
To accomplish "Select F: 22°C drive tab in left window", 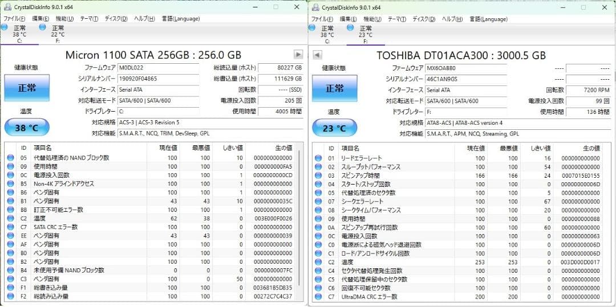I will click(58, 34).
